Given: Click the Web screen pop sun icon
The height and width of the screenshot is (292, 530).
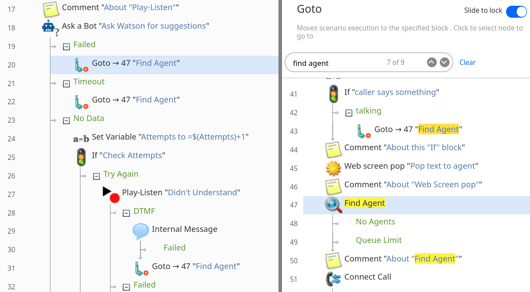Looking at the screenshot, I should 333,168.
